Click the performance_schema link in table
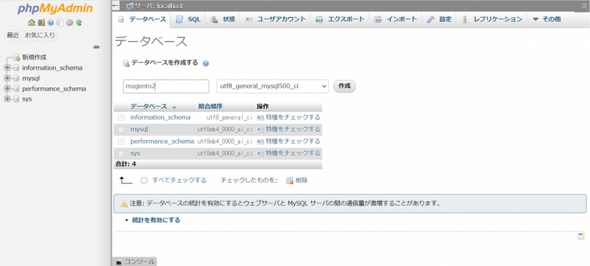The width and height of the screenshot is (590, 266). (x=162, y=141)
